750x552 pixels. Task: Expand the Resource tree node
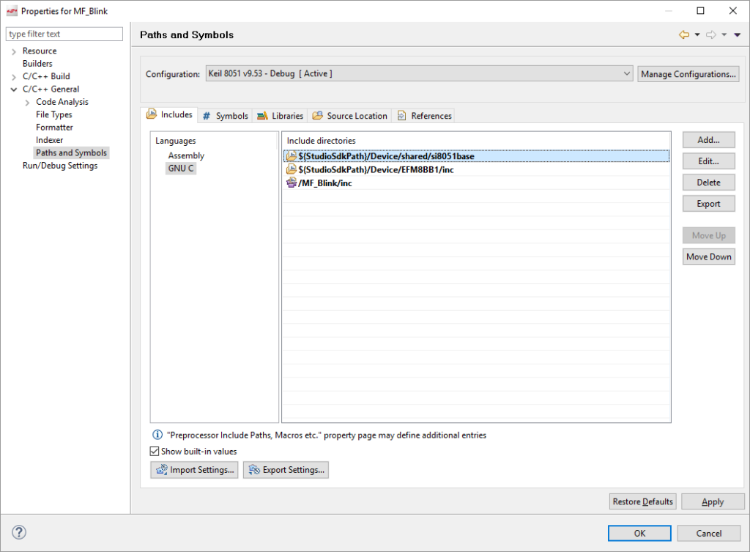(14, 51)
